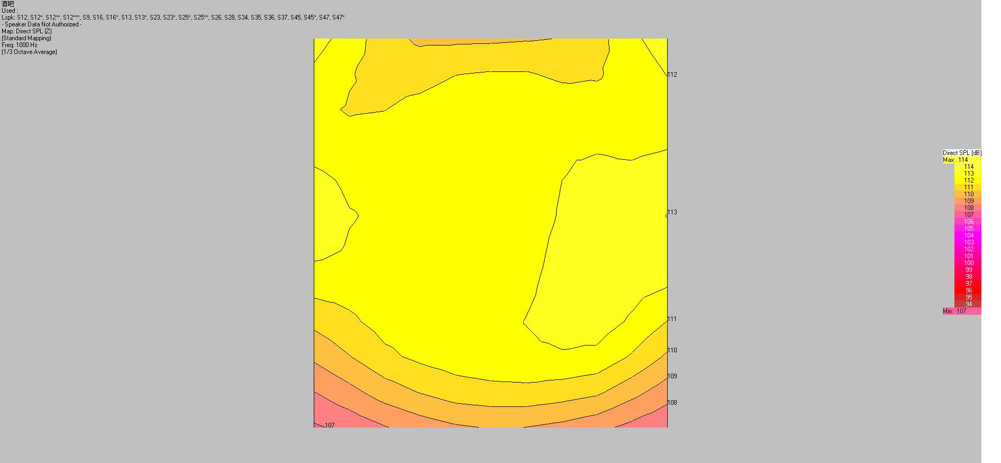Click the Map: Direct SPL (Z) text
1001x463 pixels.
coord(26,31)
